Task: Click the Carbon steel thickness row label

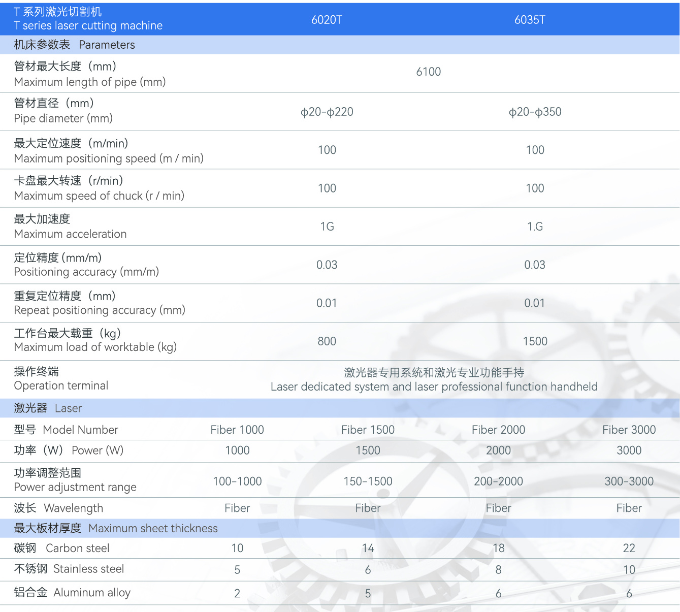Action: coord(62,548)
